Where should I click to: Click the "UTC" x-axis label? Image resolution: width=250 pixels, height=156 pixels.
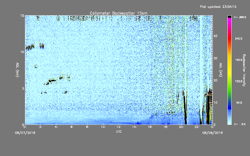[119, 131]
